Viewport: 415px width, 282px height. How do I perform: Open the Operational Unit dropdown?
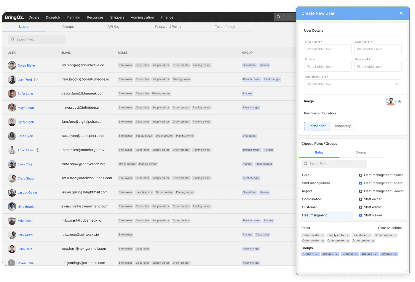click(x=353, y=84)
